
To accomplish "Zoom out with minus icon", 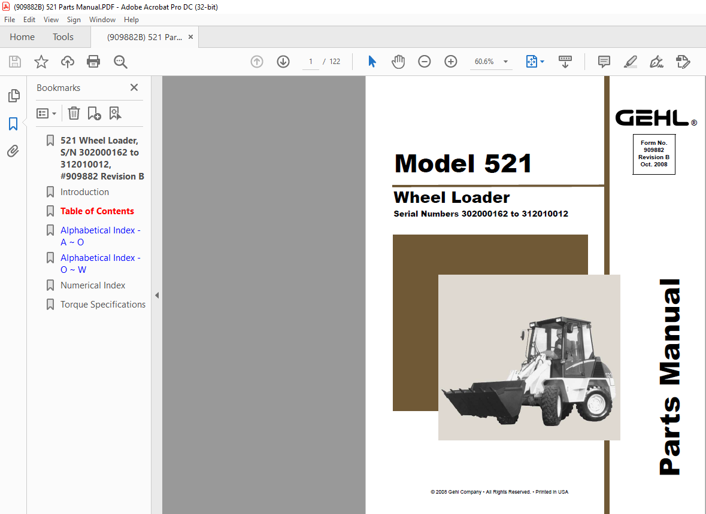I will tap(424, 62).
